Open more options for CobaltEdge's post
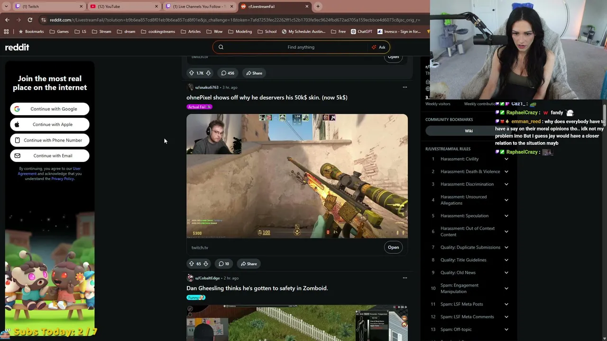This screenshot has width=607, height=341. 405,278
